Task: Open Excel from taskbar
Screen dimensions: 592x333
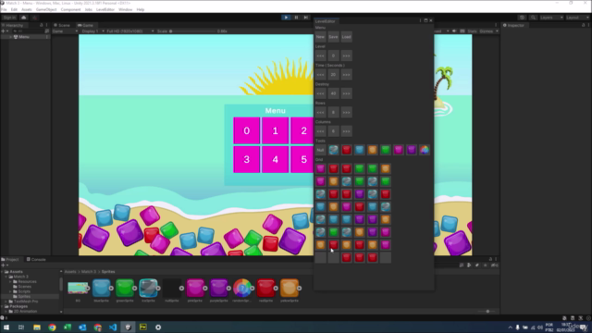Action: 68,327
